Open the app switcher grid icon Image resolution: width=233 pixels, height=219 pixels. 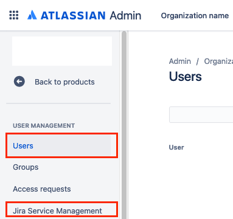pos(14,15)
